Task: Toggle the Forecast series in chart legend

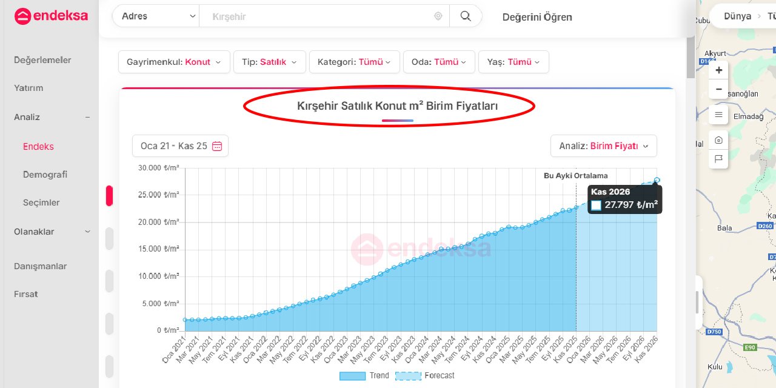Action: [x=424, y=376]
